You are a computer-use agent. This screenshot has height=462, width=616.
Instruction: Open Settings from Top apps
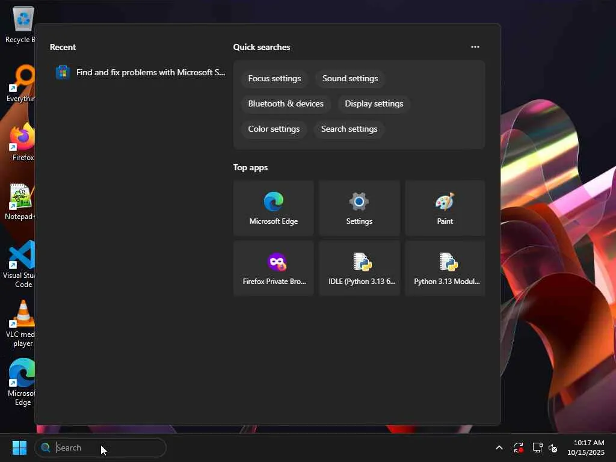(x=359, y=208)
